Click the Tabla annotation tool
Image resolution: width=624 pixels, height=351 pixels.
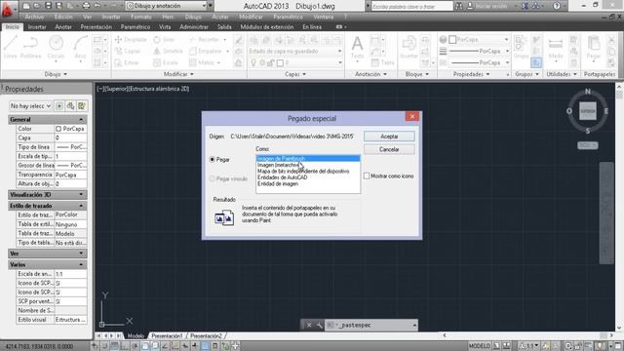click(x=383, y=62)
